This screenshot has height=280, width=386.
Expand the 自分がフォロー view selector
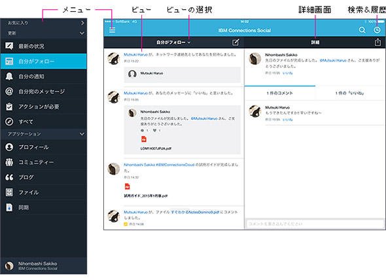coord(173,43)
